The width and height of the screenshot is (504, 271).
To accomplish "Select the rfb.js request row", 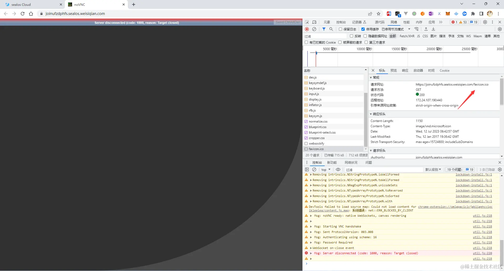I will coord(333,110).
